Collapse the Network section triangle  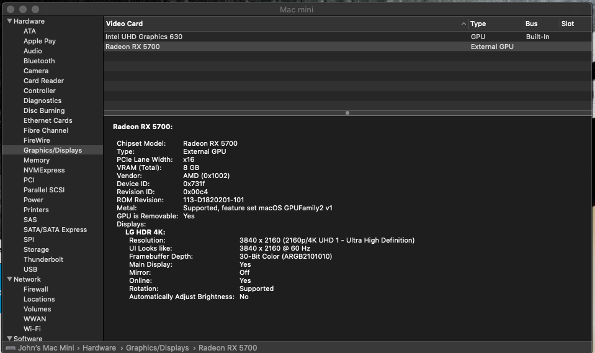click(9, 279)
